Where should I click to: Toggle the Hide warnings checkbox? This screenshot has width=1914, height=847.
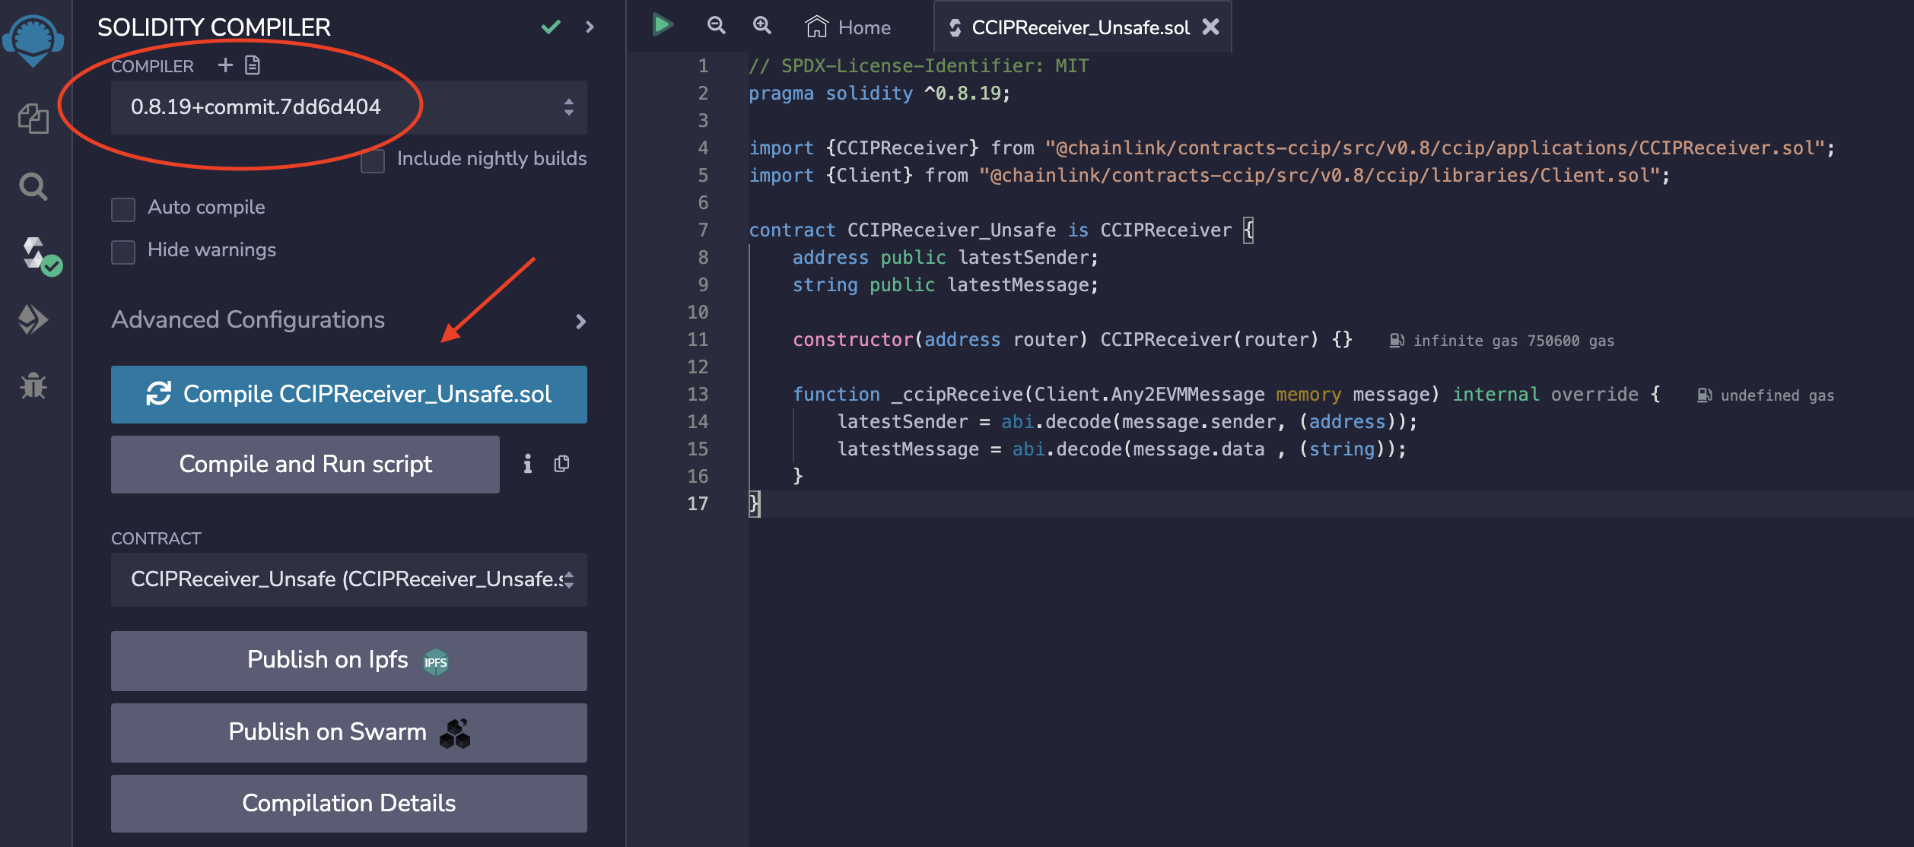click(123, 252)
